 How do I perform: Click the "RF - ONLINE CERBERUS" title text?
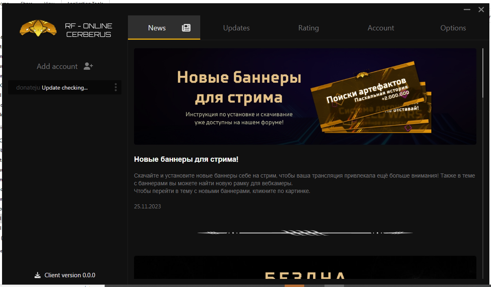point(89,30)
